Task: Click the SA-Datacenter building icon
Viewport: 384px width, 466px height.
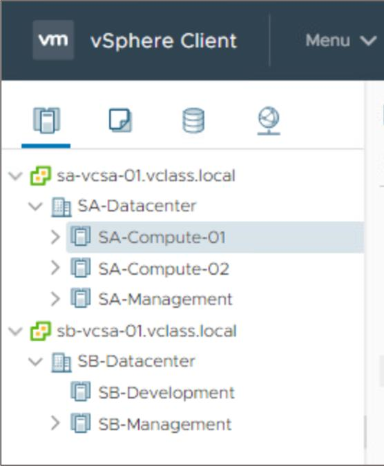Action: (x=61, y=207)
